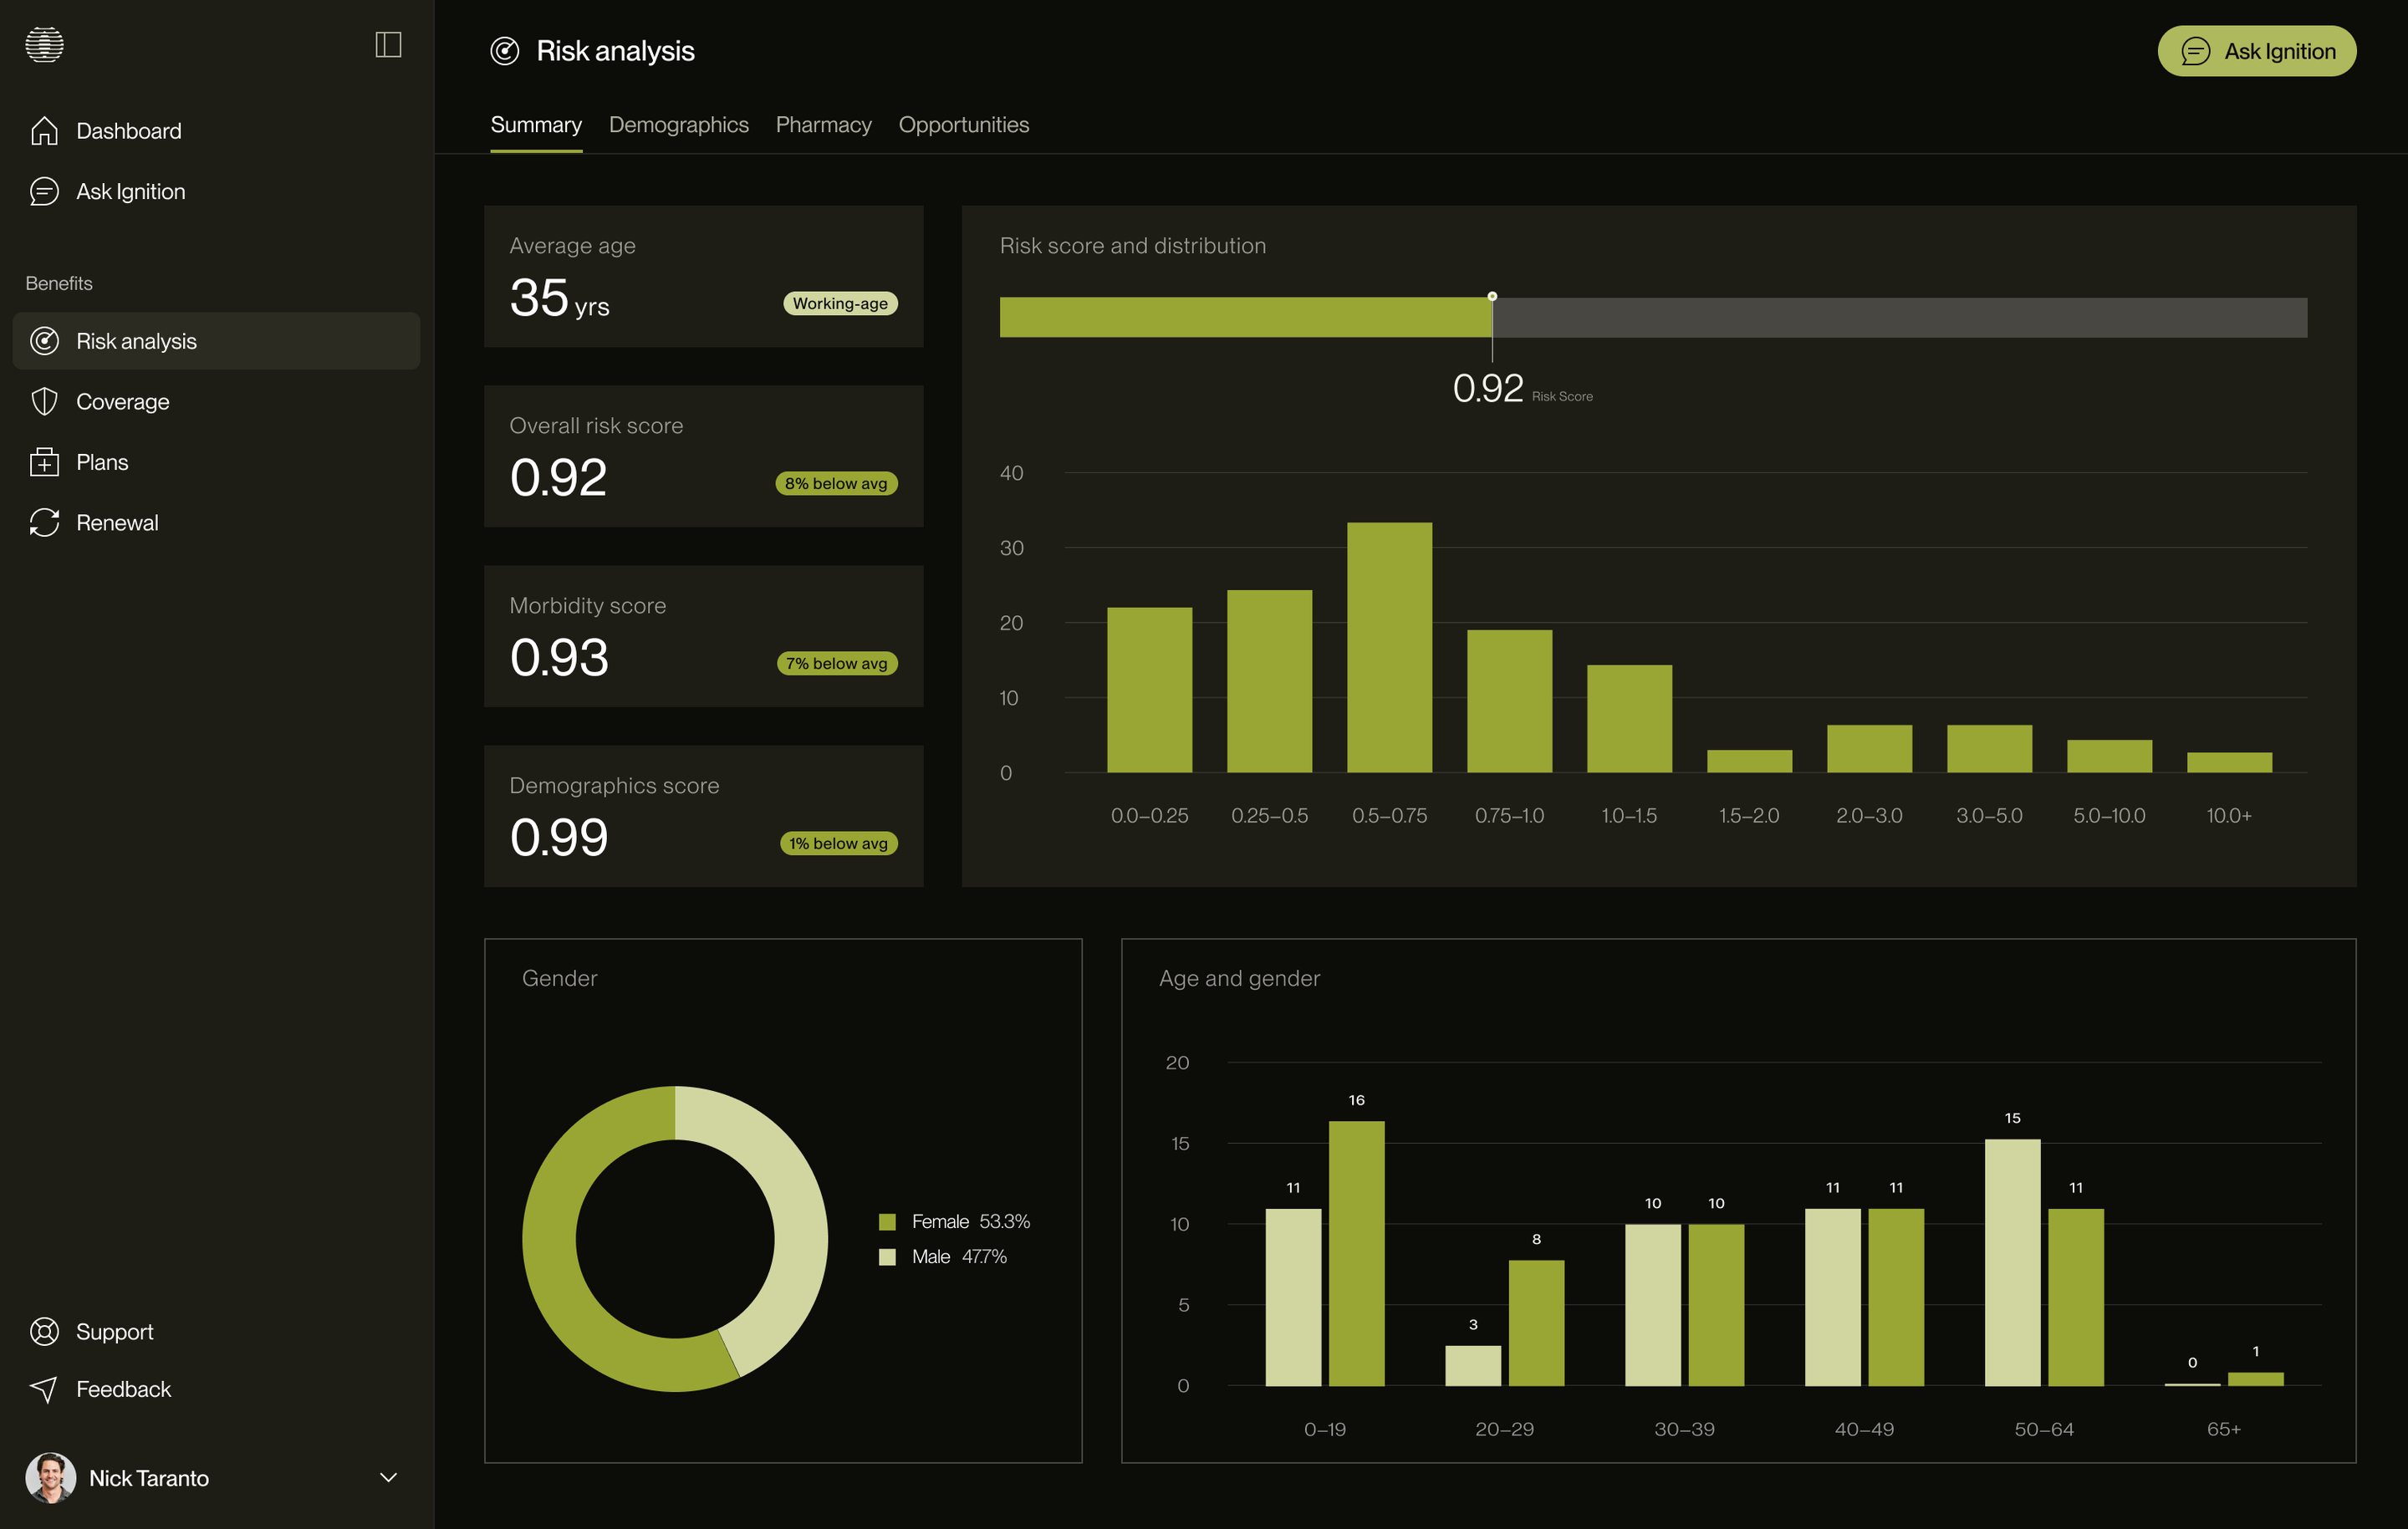Click the 1% below avg badge

point(838,843)
